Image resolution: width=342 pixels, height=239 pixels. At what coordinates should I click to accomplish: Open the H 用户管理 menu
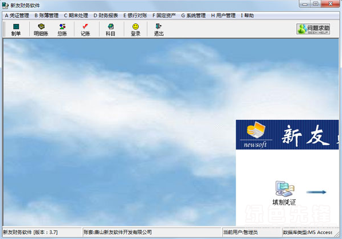223,15
